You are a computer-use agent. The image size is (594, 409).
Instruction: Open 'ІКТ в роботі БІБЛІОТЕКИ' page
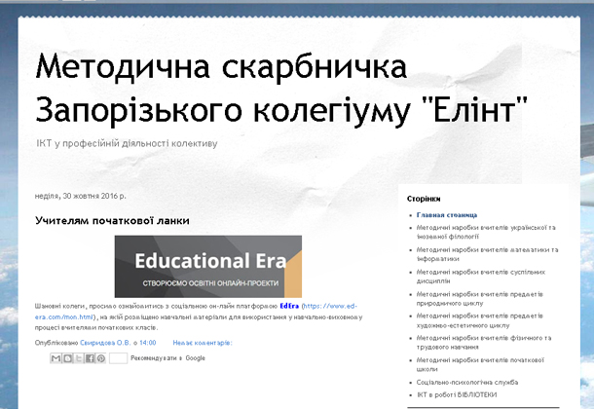463,394
